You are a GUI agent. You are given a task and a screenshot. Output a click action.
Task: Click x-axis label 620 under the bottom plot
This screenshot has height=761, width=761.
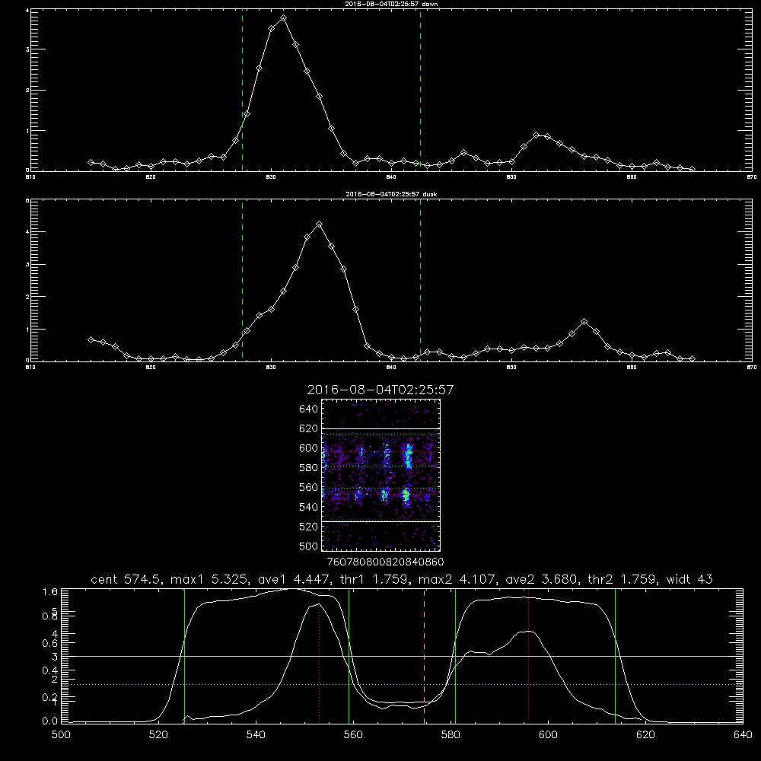[x=645, y=735]
